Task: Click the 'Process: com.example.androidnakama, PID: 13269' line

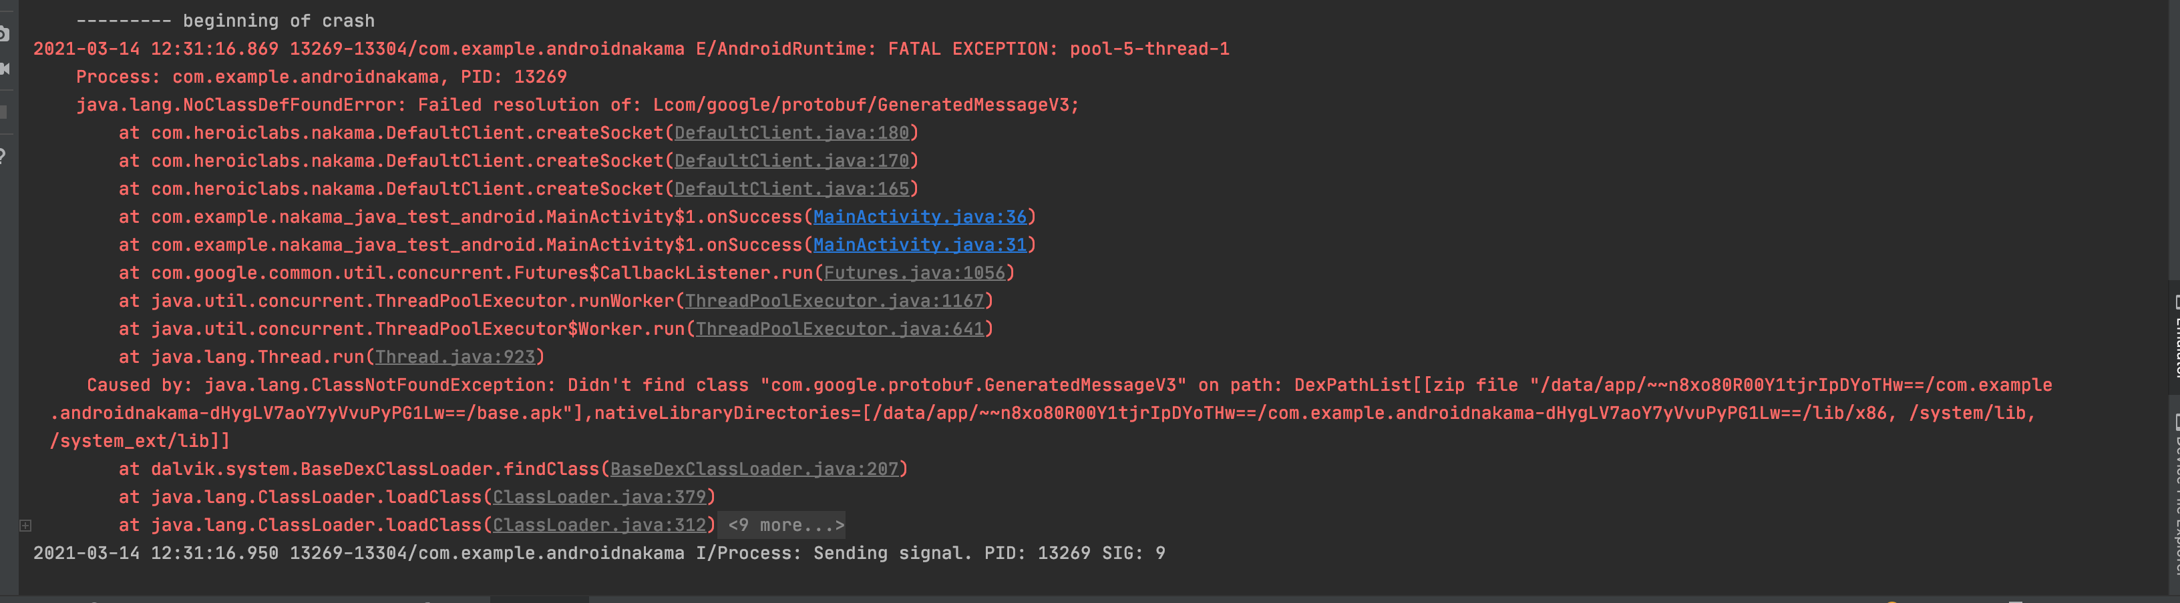Action: click(x=321, y=77)
